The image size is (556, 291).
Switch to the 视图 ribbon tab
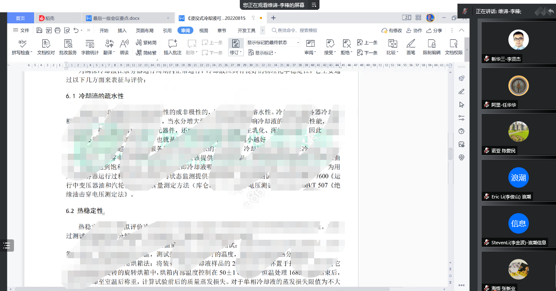[x=204, y=30]
